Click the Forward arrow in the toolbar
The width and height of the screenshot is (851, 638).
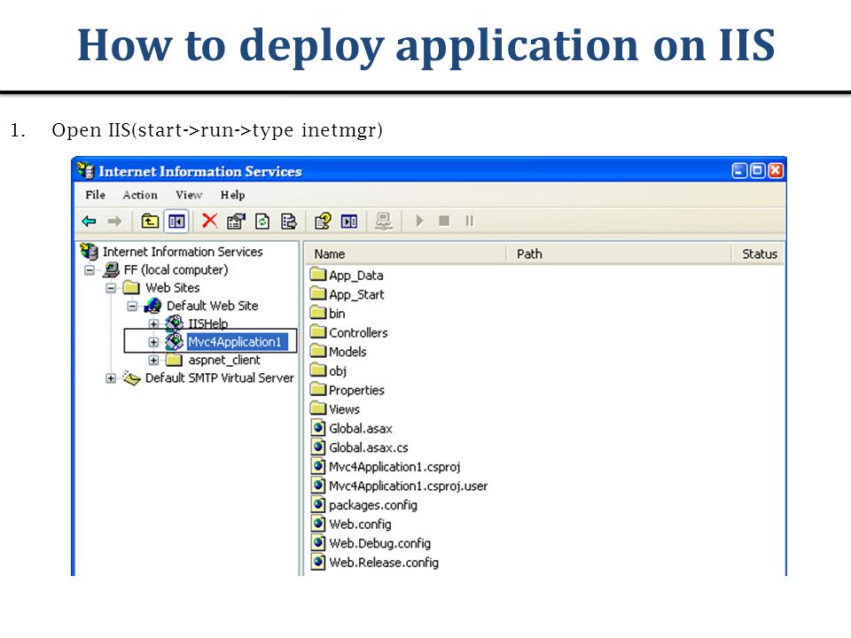114,222
